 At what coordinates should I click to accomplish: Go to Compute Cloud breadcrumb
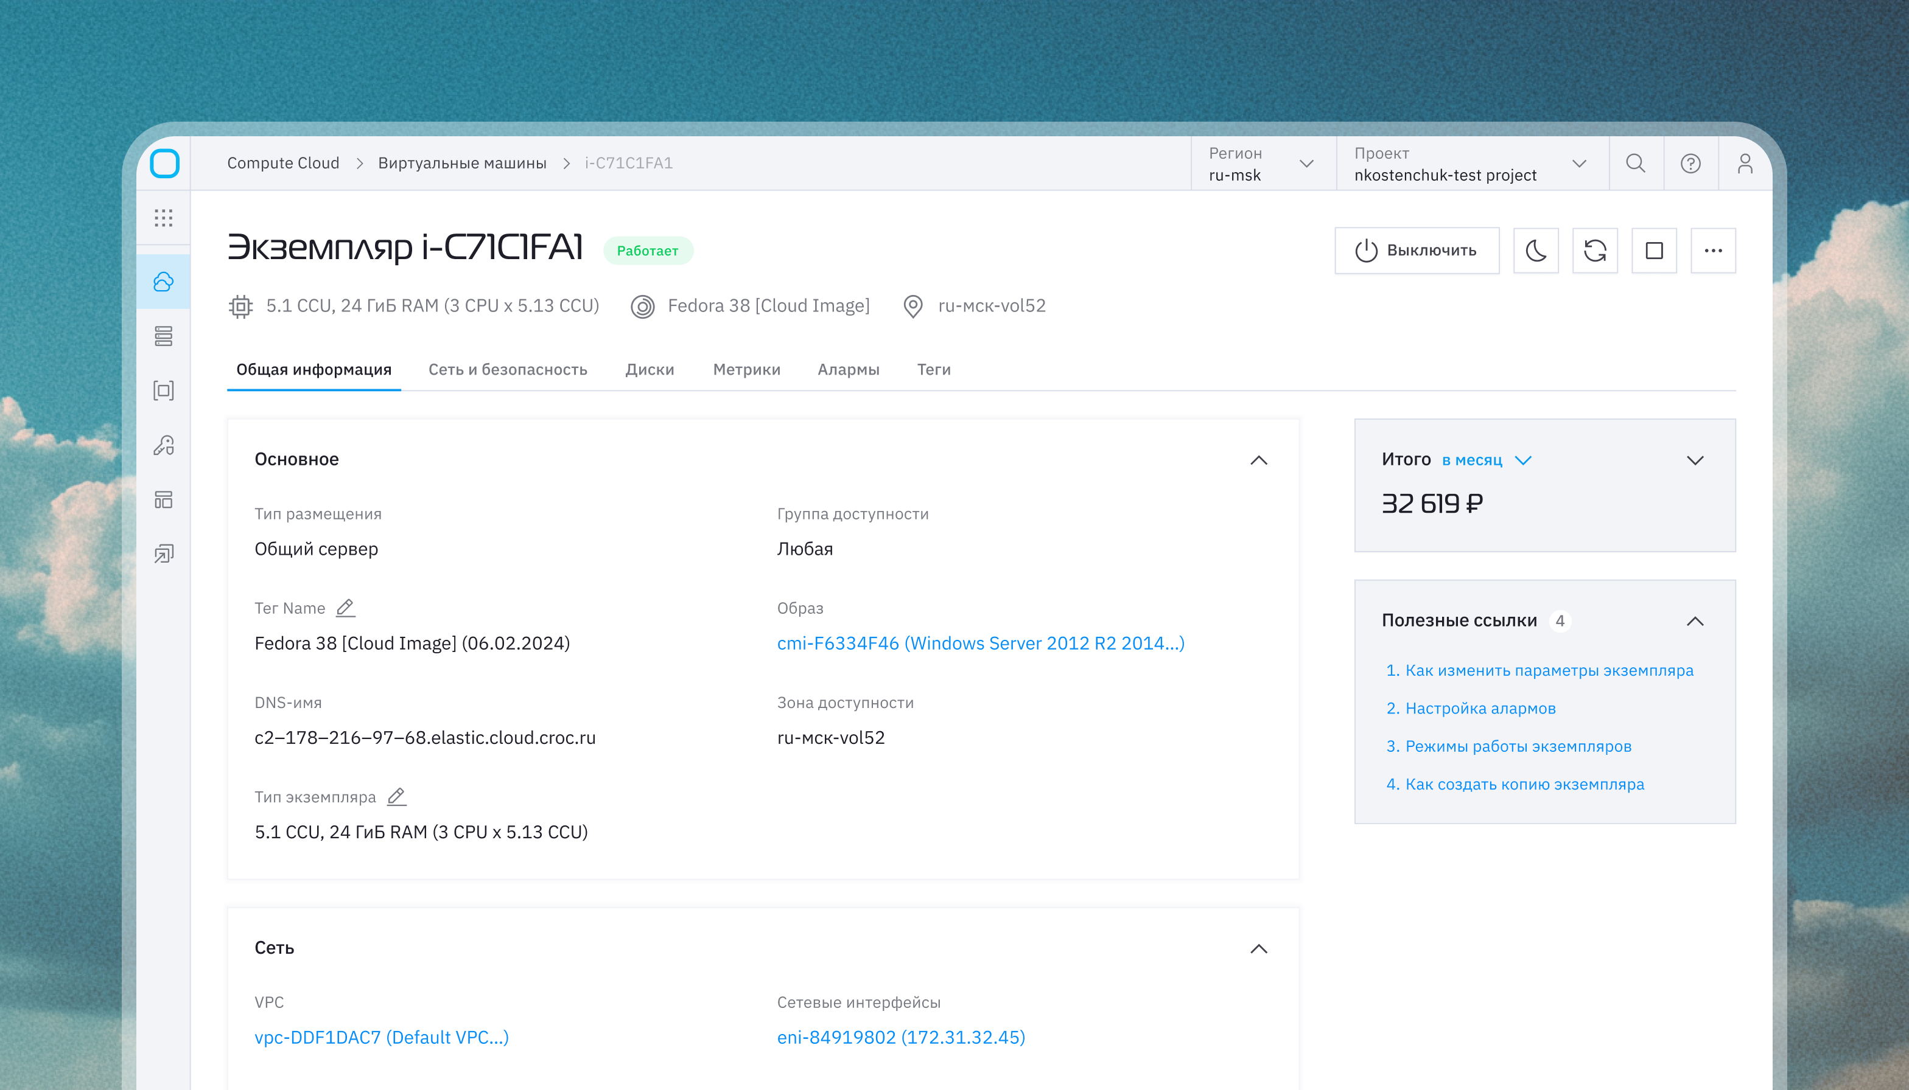(283, 163)
